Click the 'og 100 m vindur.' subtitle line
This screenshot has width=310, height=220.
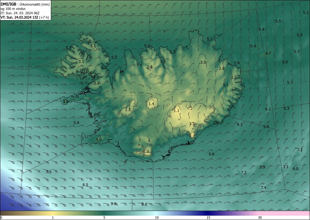pyautogui.click(x=13, y=9)
